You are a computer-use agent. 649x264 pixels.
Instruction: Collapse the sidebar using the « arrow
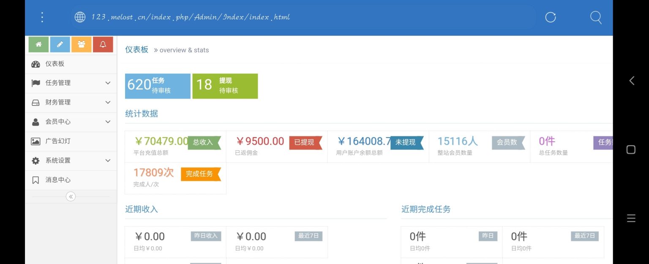point(71,196)
